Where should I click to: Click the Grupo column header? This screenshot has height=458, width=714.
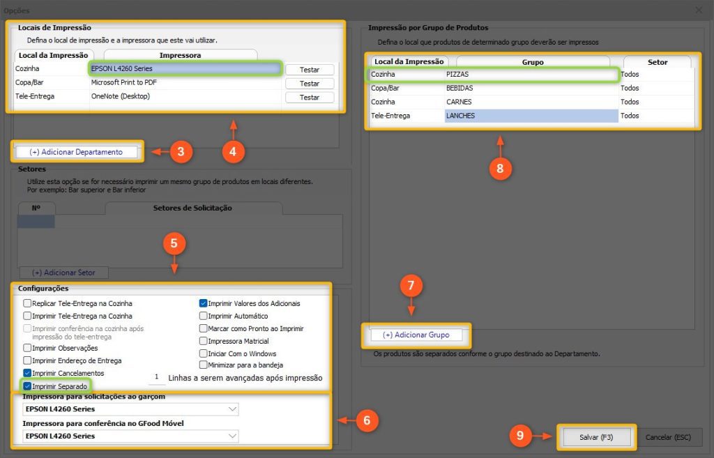pos(533,61)
